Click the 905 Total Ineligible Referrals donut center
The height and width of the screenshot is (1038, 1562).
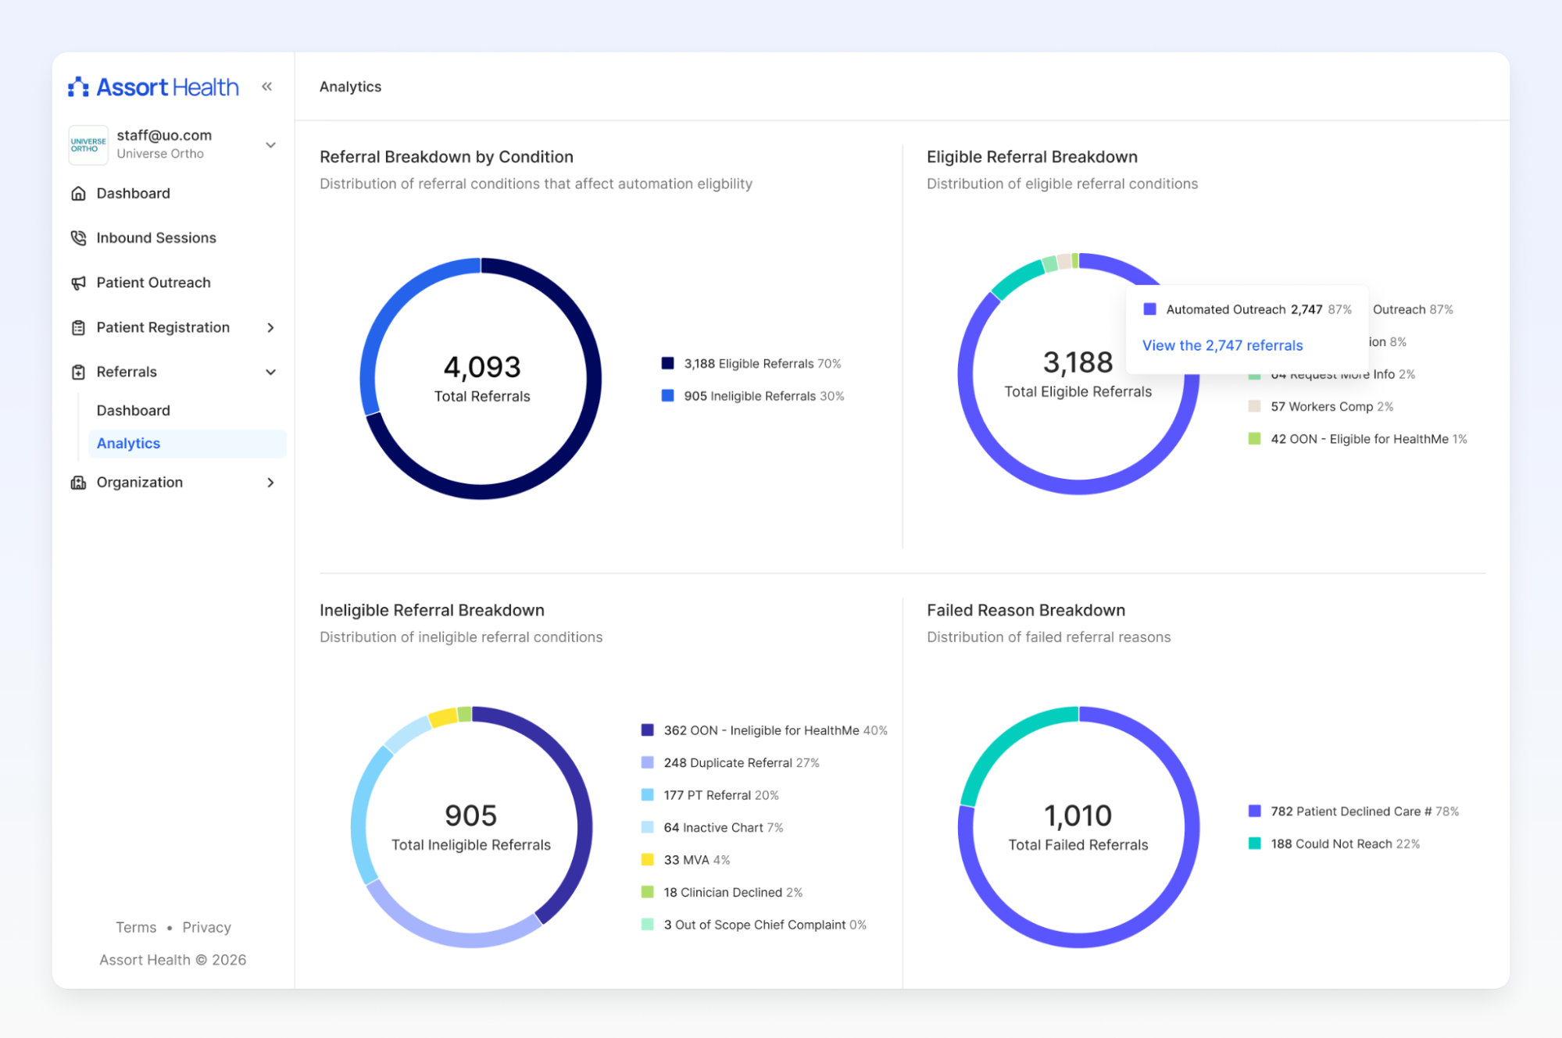(x=471, y=827)
